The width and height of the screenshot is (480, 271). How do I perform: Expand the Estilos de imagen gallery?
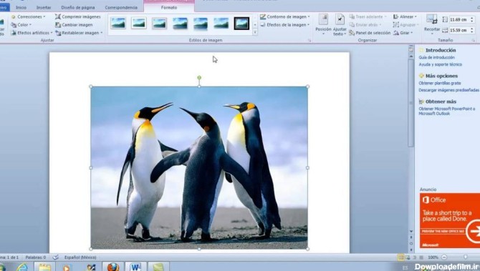click(255, 32)
